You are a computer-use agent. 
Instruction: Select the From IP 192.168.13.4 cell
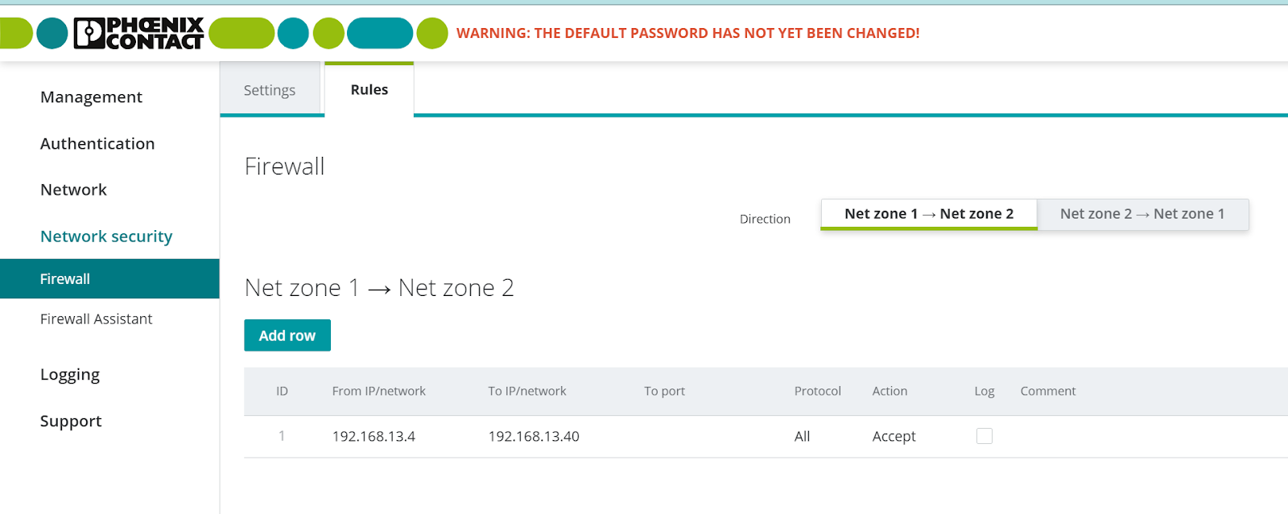(374, 436)
